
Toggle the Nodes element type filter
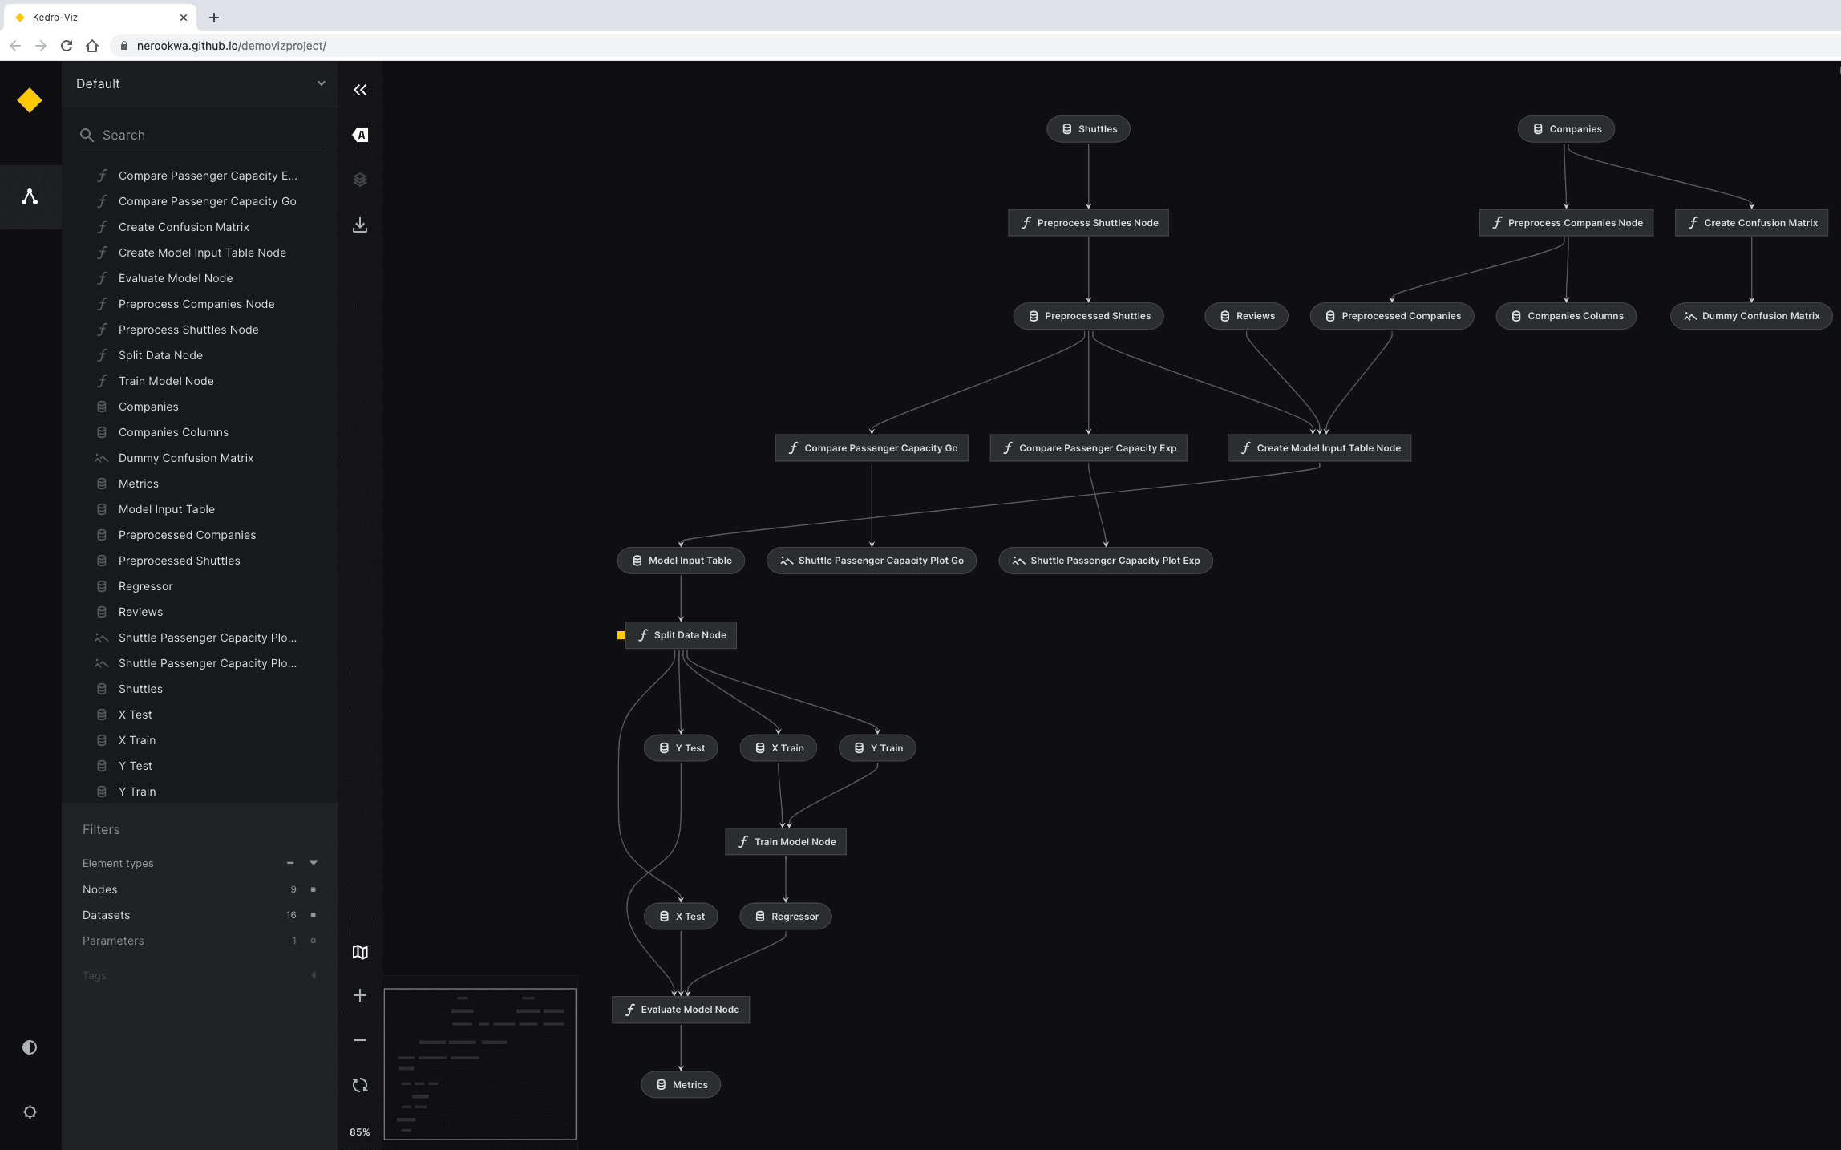(x=313, y=889)
